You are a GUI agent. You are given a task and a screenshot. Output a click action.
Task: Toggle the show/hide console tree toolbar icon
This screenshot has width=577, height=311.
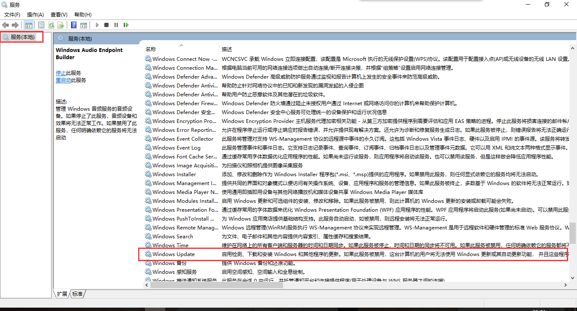point(29,25)
